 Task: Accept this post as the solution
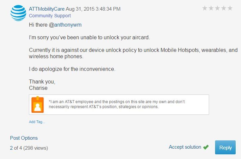click(x=185, y=147)
